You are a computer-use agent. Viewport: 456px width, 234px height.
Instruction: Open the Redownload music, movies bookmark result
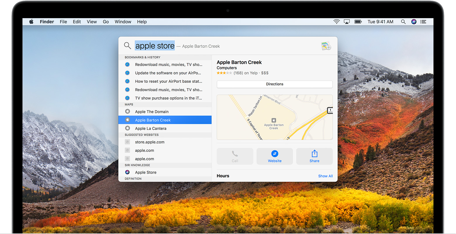[x=169, y=64]
